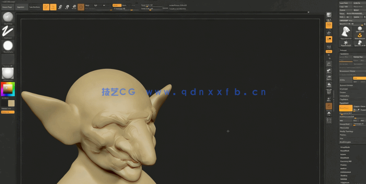
Task: Click the Frame view icon
Action: (329, 63)
